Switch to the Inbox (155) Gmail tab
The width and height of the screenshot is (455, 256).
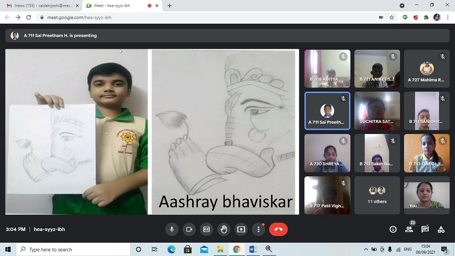(41, 5)
